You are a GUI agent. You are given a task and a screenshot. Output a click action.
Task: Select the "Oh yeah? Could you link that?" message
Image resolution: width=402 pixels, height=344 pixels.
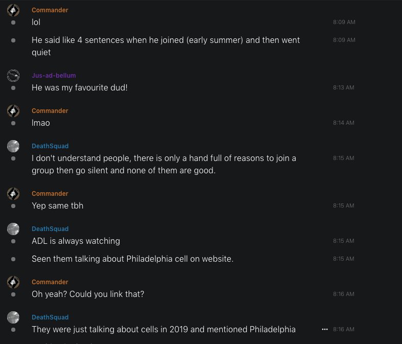click(86, 294)
